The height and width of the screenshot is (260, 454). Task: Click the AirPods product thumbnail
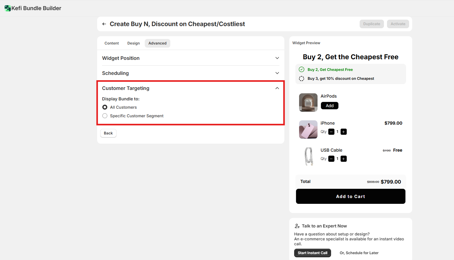tap(308, 103)
